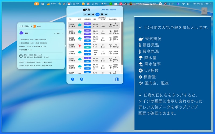
Task: Click the 日付 column header
Action: (70, 19)
